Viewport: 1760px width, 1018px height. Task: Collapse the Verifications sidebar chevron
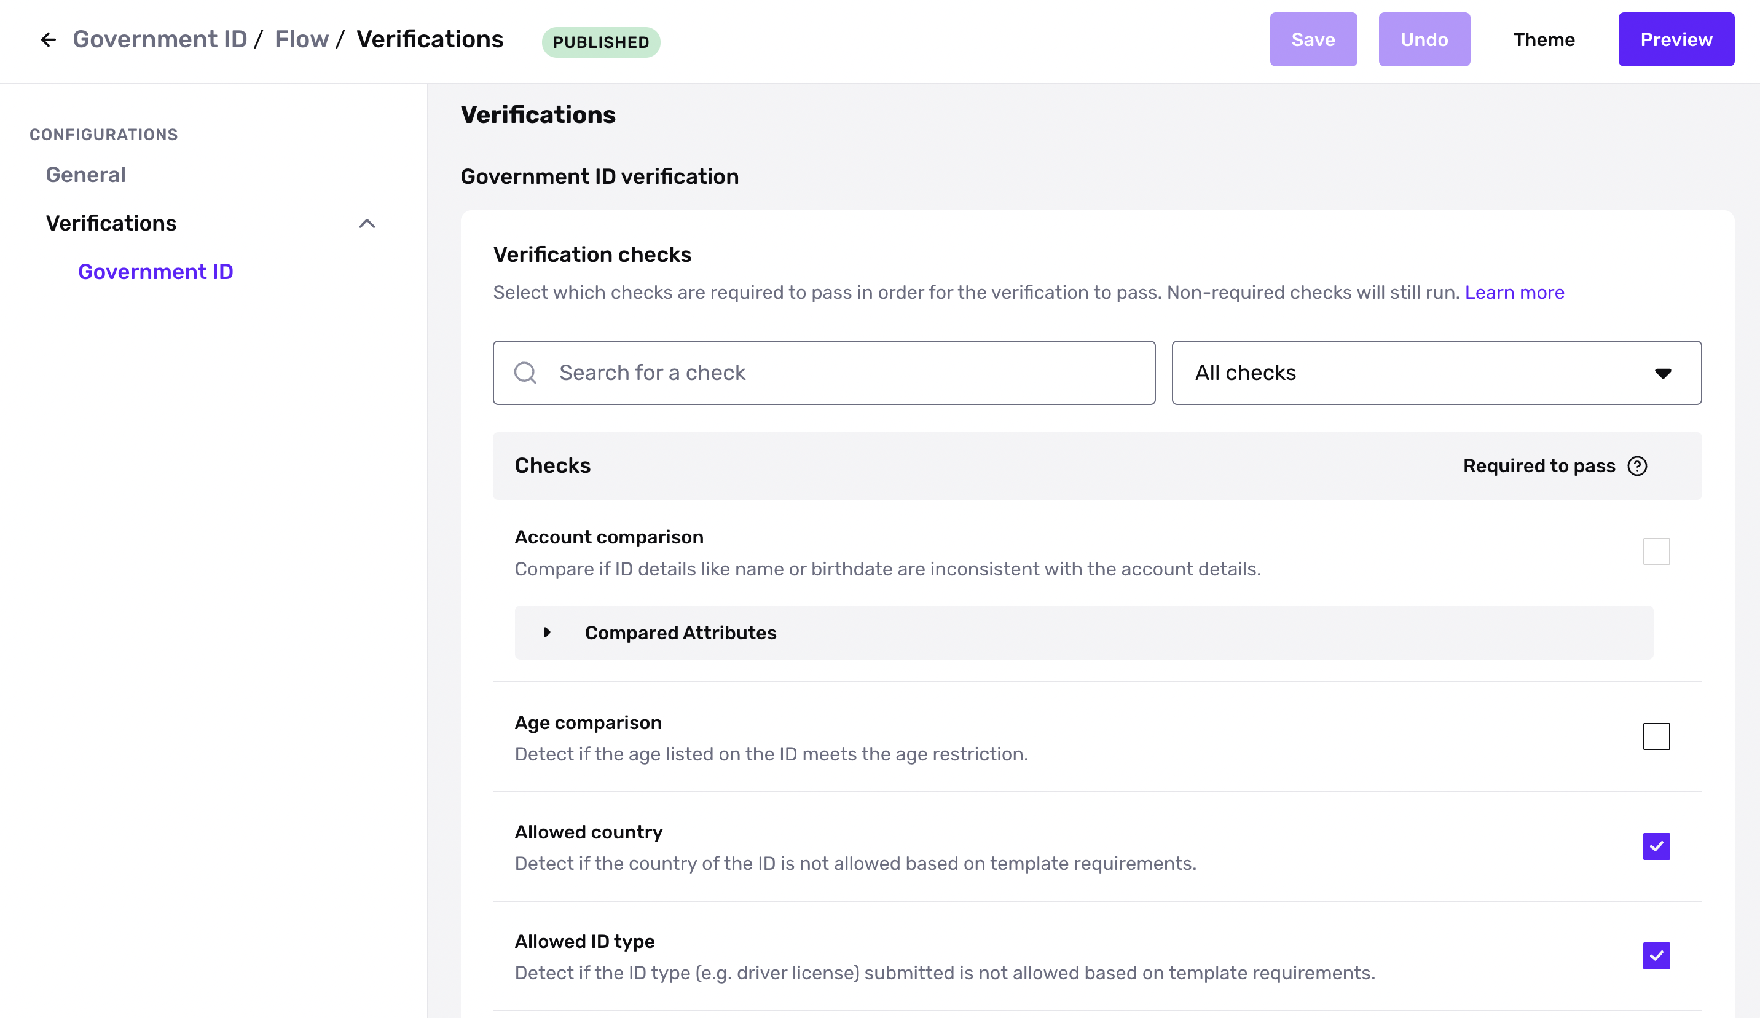point(367,224)
